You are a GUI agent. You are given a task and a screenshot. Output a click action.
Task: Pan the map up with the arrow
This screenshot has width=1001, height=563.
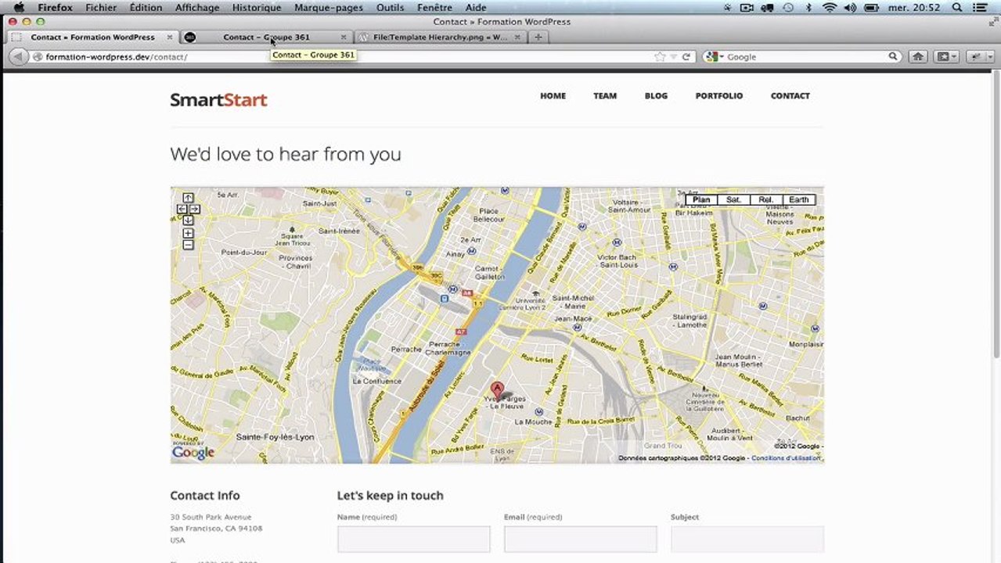point(188,198)
